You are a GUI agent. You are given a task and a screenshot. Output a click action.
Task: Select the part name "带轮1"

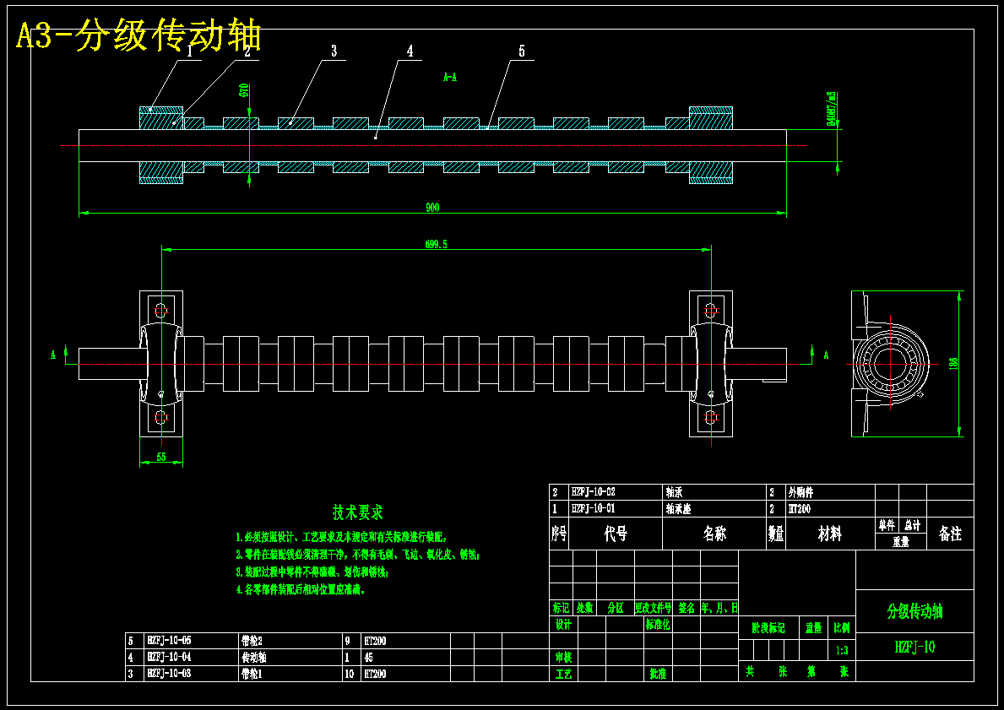point(251,674)
